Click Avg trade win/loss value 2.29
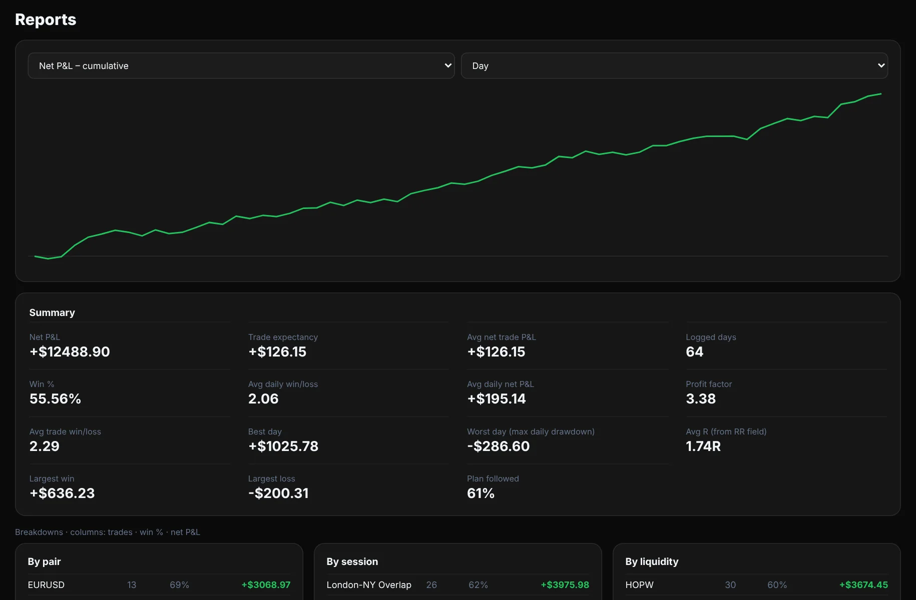The image size is (916, 600). point(45,446)
